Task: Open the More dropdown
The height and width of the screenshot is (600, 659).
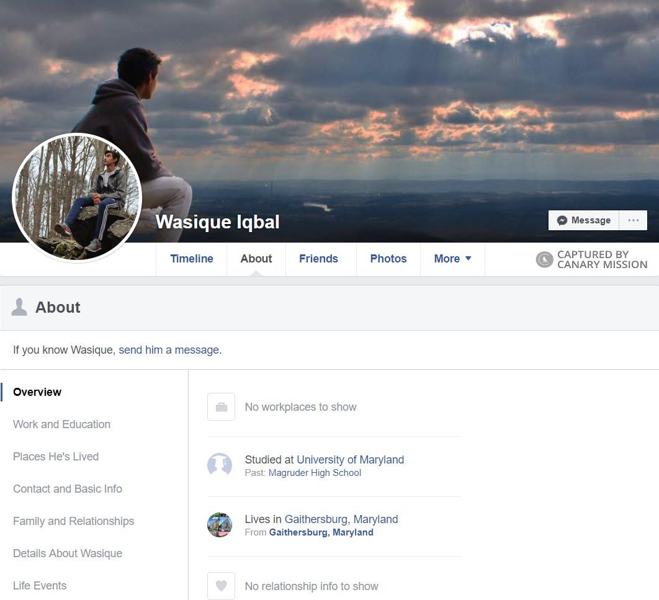Action: 452,259
